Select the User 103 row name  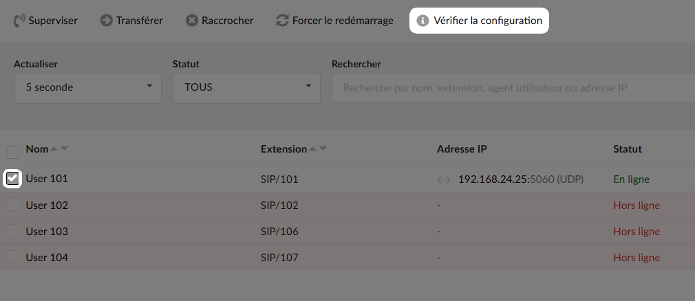click(x=47, y=231)
